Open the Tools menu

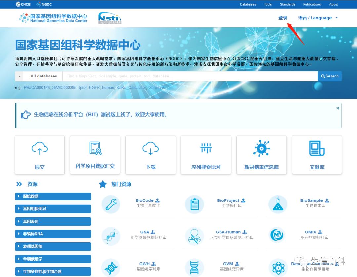[x=268, y=4]
